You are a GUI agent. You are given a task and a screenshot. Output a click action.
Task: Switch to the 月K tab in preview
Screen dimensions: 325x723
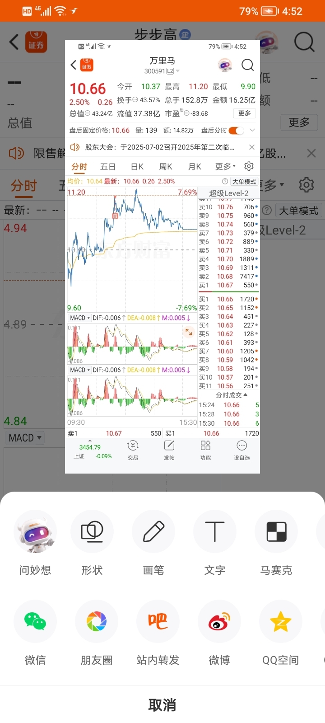pos(195,167)
